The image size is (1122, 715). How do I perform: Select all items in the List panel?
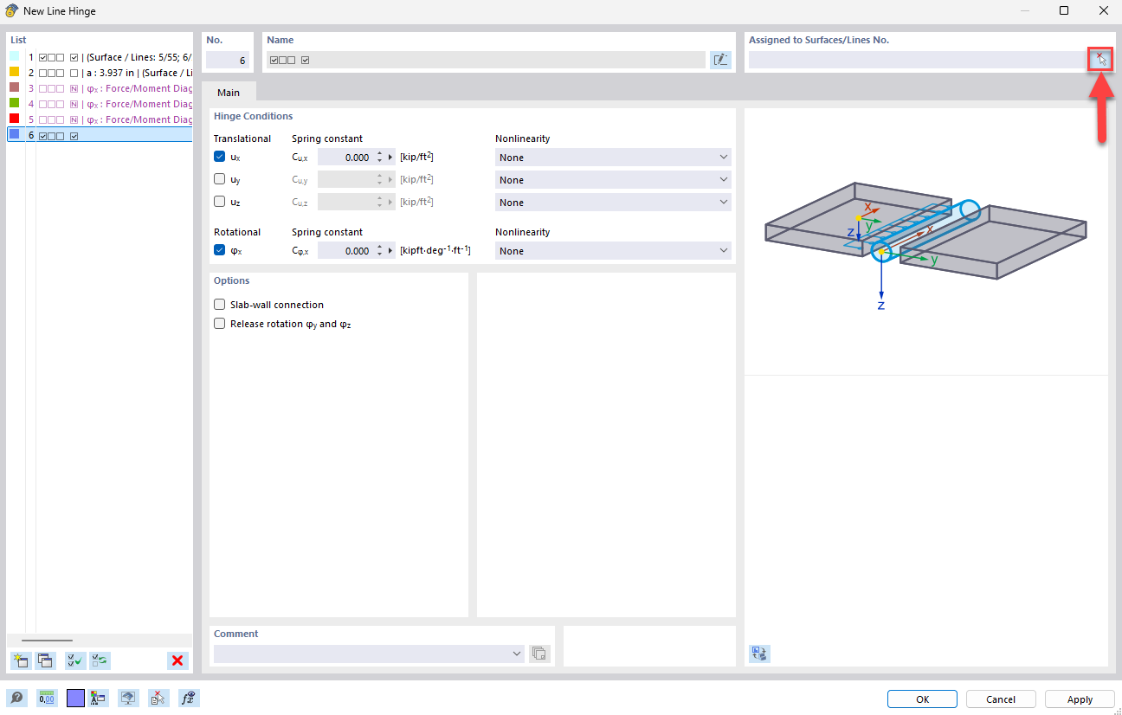pos(74,660)
